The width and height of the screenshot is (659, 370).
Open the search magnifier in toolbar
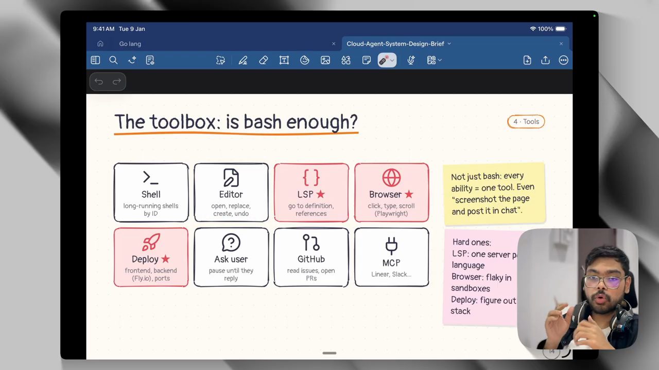(113, 60)
